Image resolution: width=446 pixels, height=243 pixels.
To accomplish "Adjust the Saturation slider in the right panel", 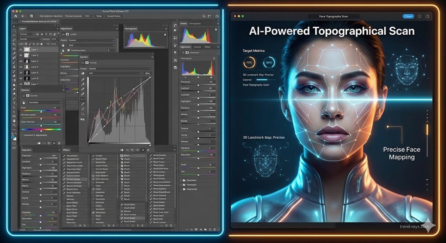I will tap(198, 158).
